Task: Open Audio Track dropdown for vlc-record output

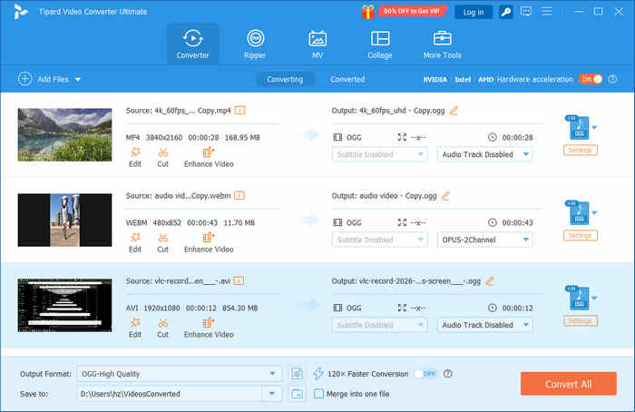Action: click(x=484, y=325)
